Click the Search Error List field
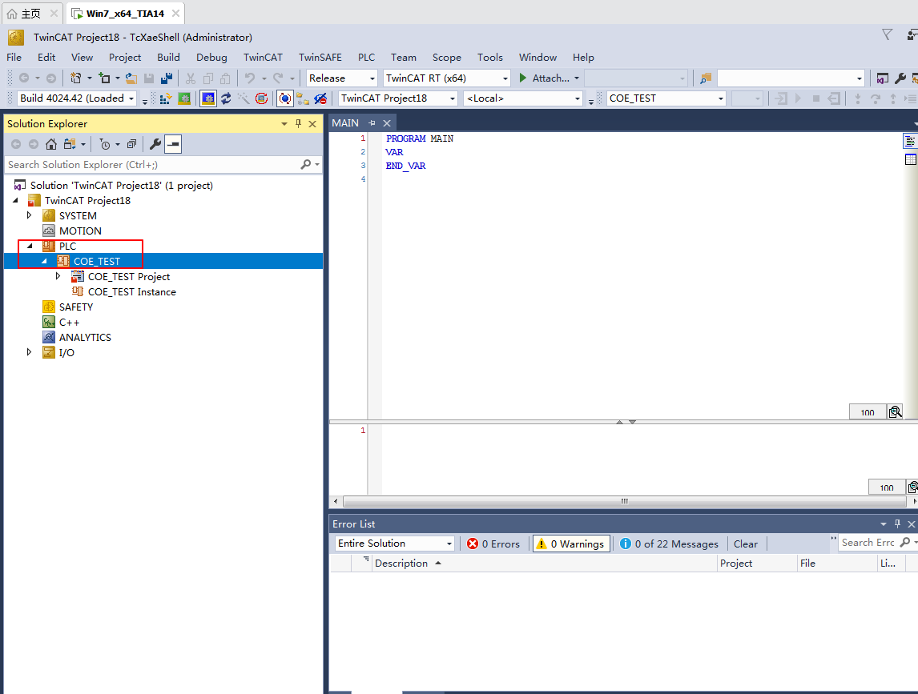This screenshot has height=694, width=918. coord(868,543)
